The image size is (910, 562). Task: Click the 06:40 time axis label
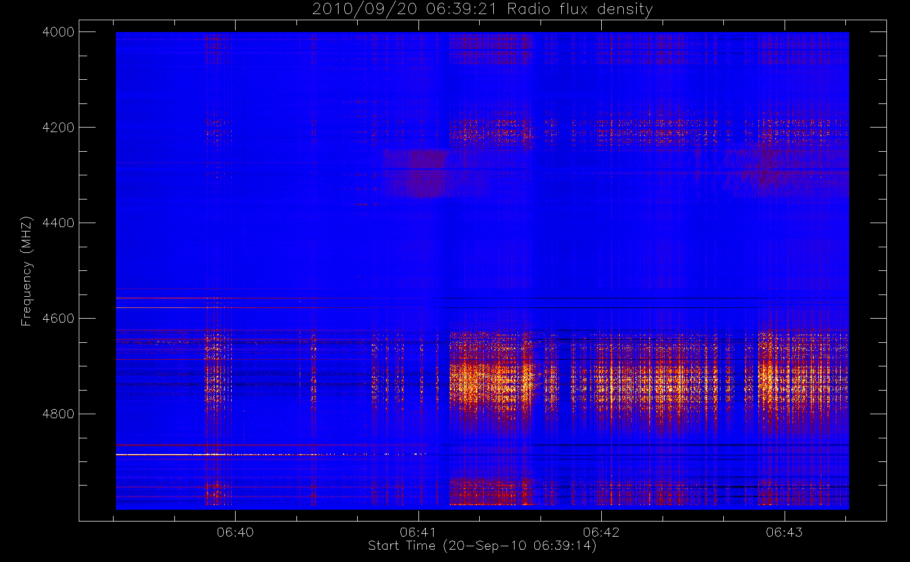[x=235, y=532]
